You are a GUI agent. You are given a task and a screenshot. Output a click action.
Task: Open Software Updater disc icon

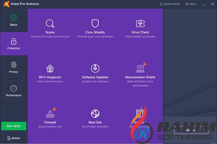click(x=95, y=68)
